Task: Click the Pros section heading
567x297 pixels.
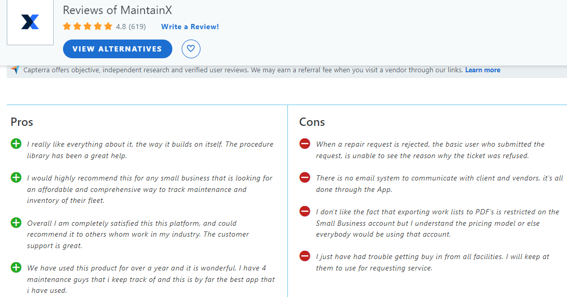Action: [x=22, y=122]
